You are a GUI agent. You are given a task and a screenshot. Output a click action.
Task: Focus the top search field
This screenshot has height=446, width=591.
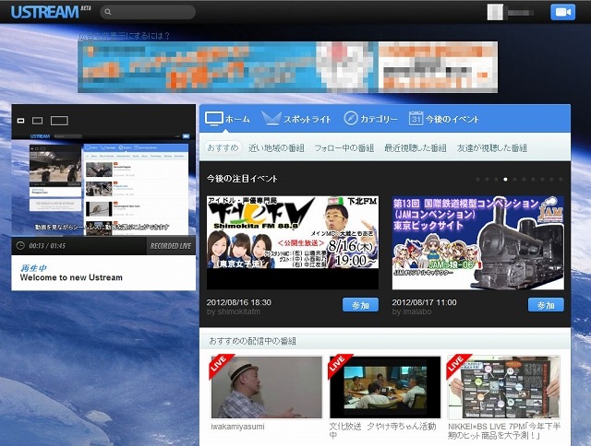(x=148, y=12)
